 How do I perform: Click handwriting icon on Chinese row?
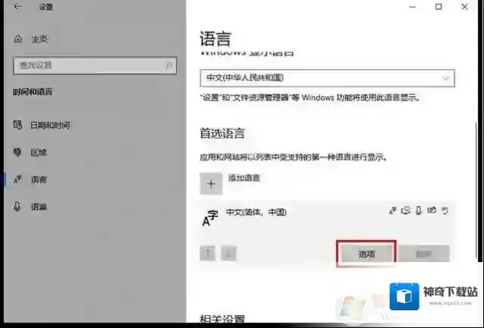tap(432, 211)
